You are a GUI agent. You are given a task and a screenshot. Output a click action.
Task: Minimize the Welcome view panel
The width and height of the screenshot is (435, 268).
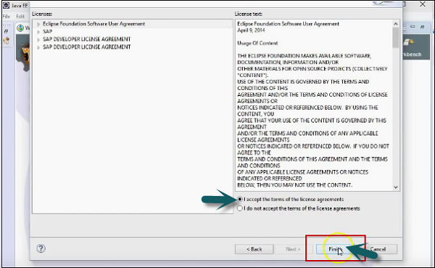tap(413, 27)
